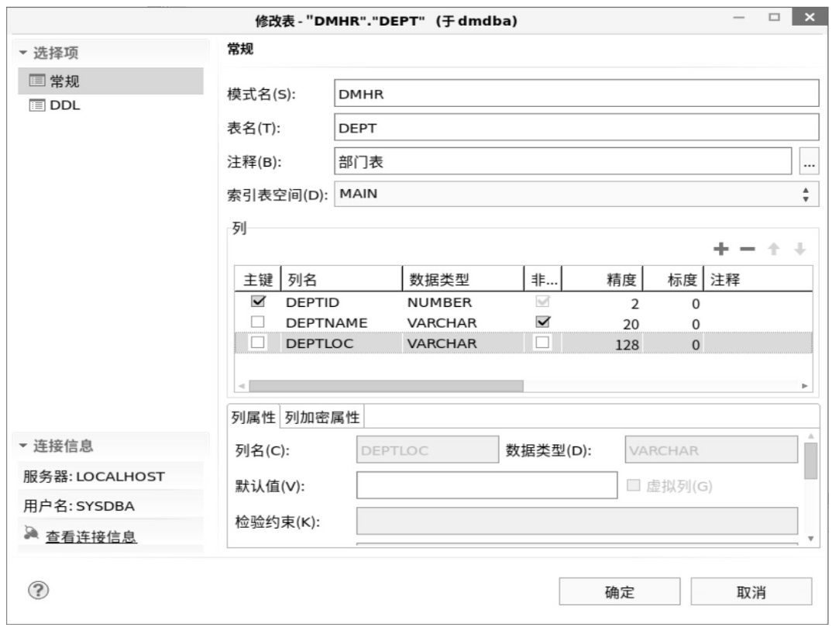Toggle not-null checkbox for DEPTLOC row
Screen dimensions: 832x627
543,343
